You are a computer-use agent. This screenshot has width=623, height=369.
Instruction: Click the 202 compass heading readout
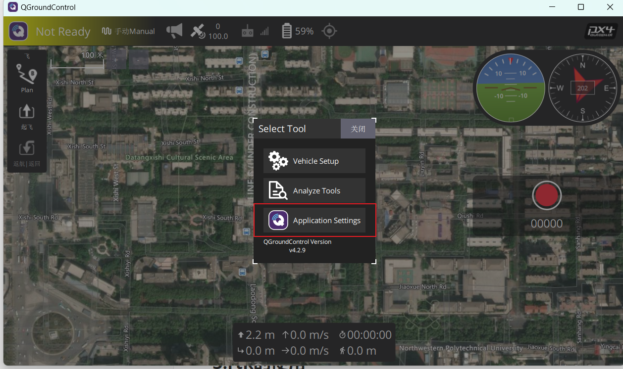pos(582,88)
